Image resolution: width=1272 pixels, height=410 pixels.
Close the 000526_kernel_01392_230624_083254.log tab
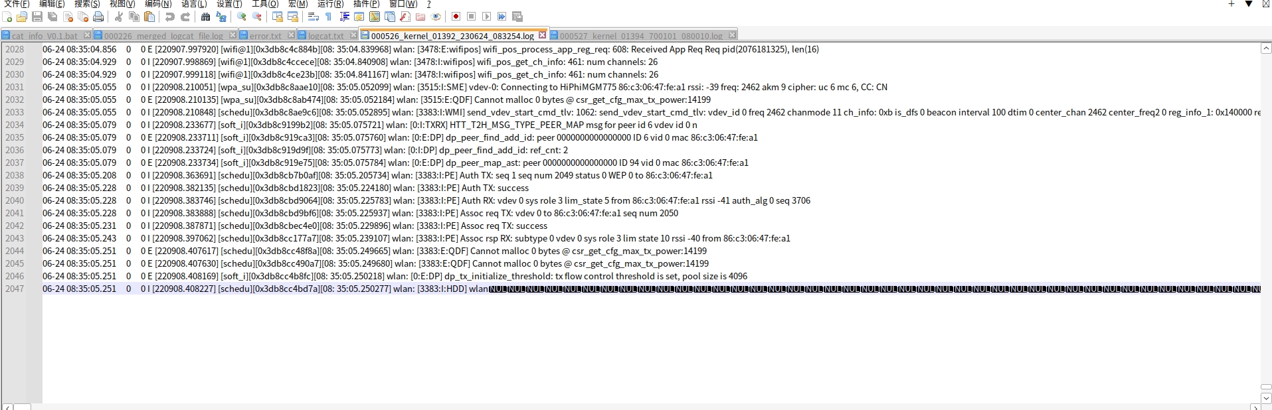(x=542, y=34)
